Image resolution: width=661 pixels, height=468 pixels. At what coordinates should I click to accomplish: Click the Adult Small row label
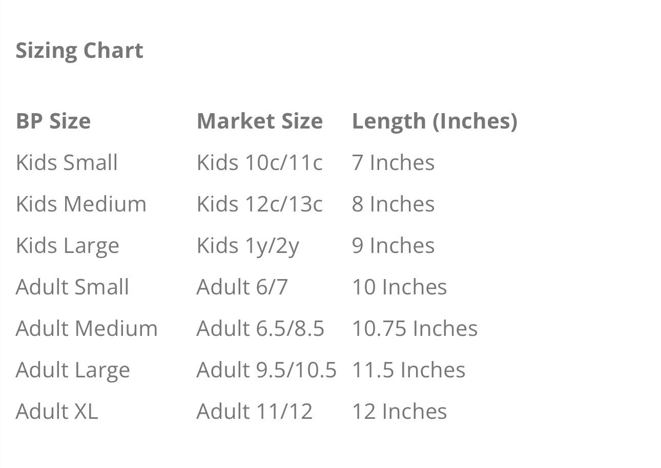pos(72,287)
